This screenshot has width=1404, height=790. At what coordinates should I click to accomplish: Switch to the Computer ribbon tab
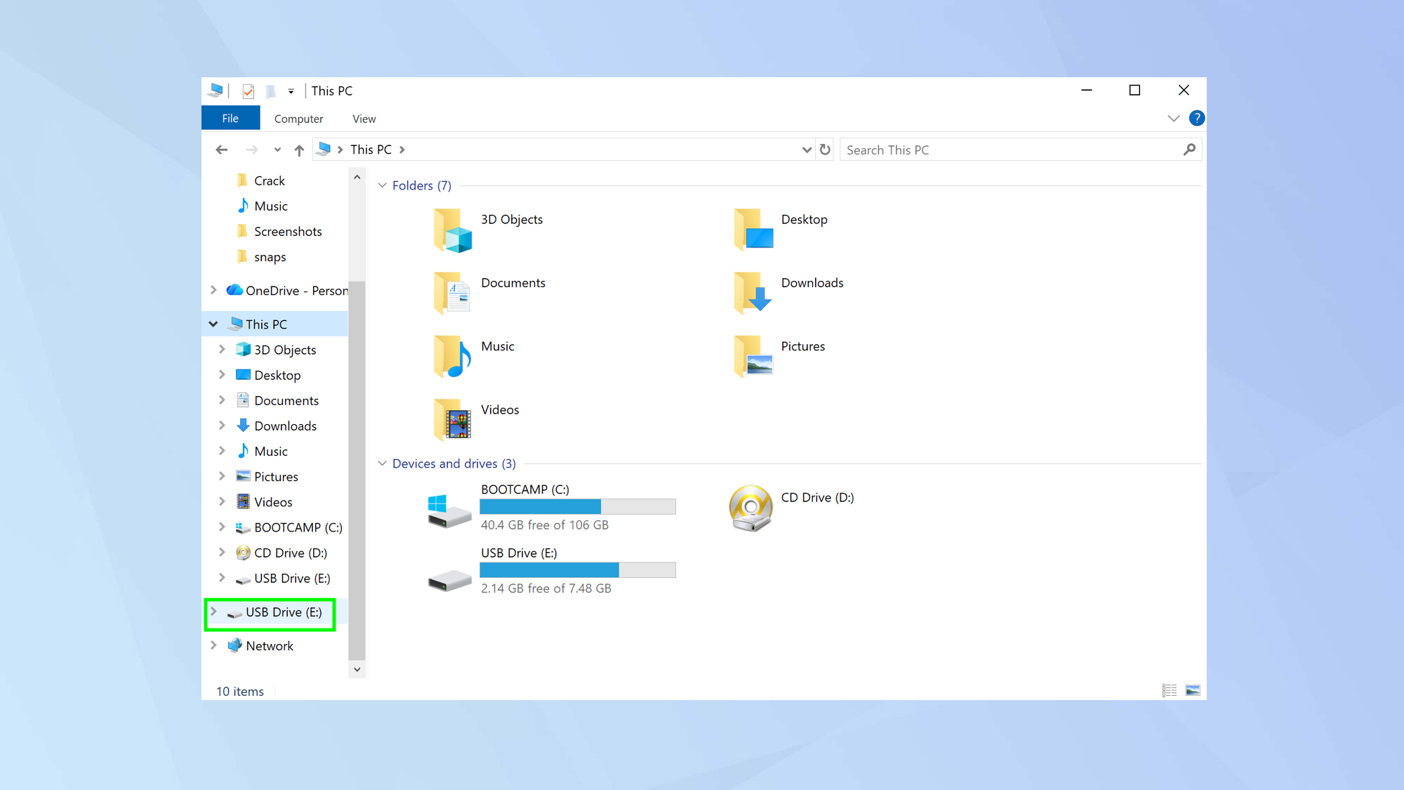(x=298, y=118)
